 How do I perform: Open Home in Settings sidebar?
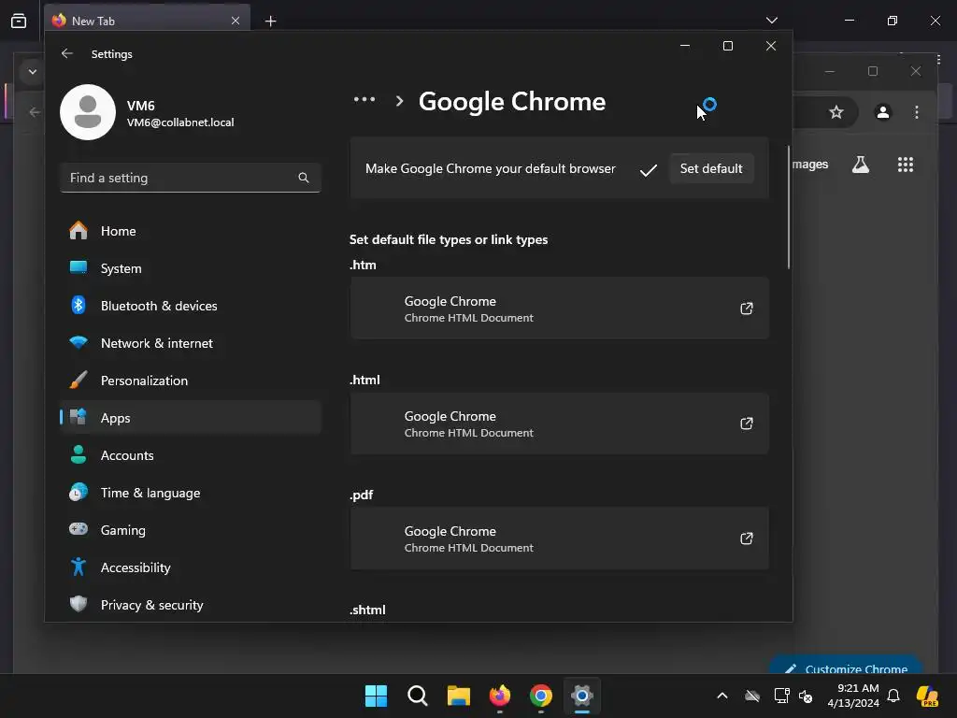click(191, 231)
